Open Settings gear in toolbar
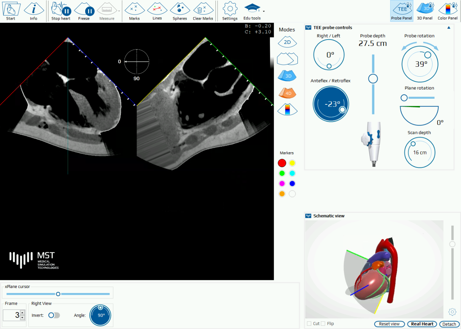The height and width of the screenshot is (329, 461). [230, 11]
